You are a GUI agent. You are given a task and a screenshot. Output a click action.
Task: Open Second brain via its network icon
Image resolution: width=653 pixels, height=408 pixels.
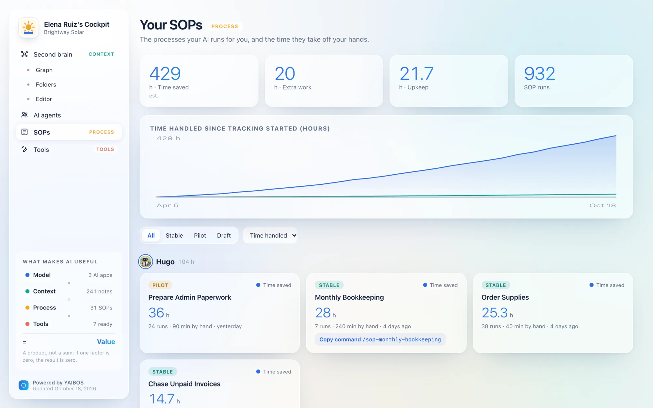point(24,54)
